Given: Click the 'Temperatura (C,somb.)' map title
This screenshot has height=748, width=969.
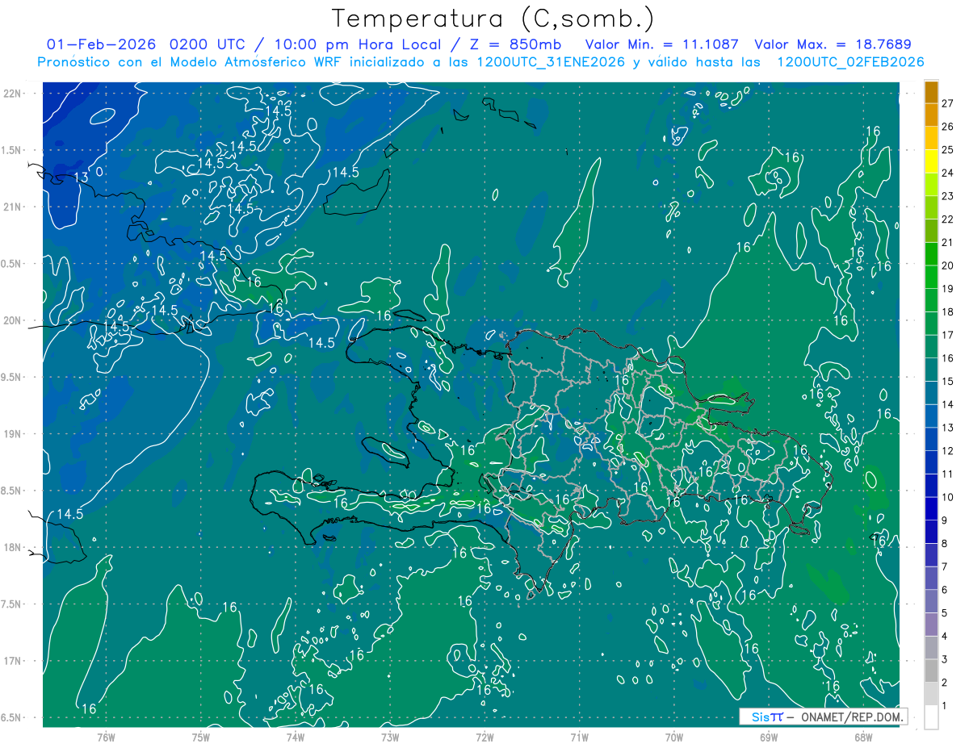Looking at the screenshot, I should [x=493, y=19].
